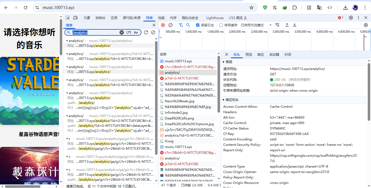Viewport: 371px width, 188px height.
Task: Toggle the match case Aa option
Action: pos(136,32)
